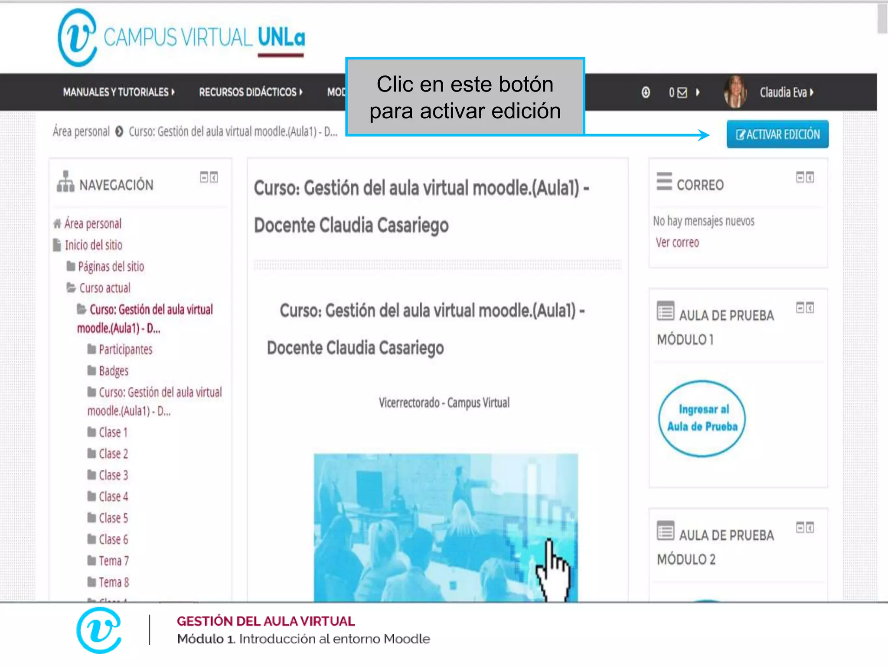The width and height of the screenshot is (888, 666).
Task: Expand Clase 2 in navigation
Action: 114,454
